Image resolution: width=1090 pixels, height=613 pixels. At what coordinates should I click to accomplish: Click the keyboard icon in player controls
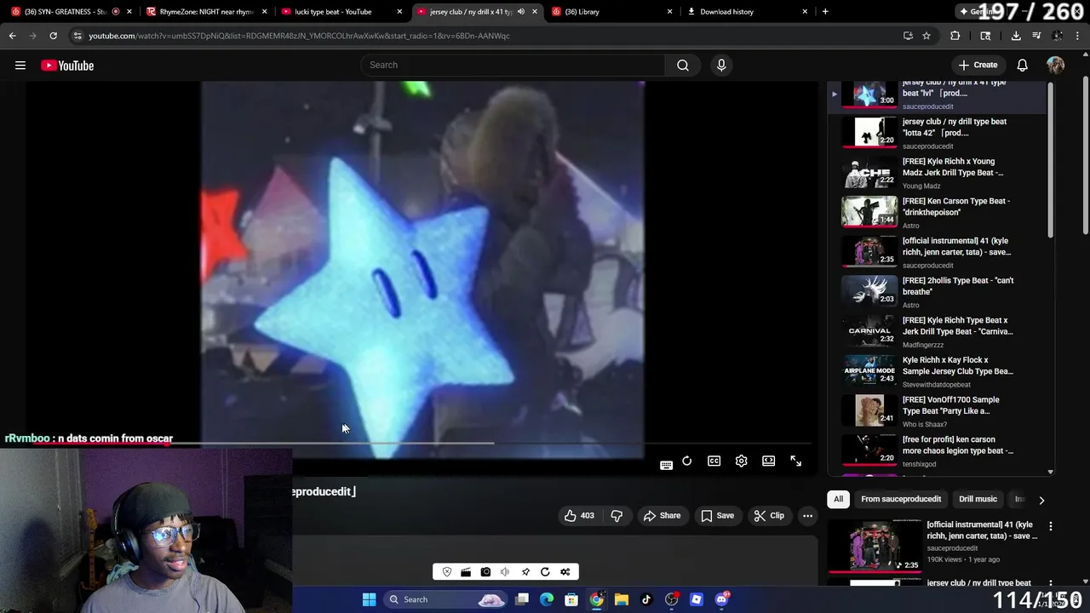click(x=666, y=465)
